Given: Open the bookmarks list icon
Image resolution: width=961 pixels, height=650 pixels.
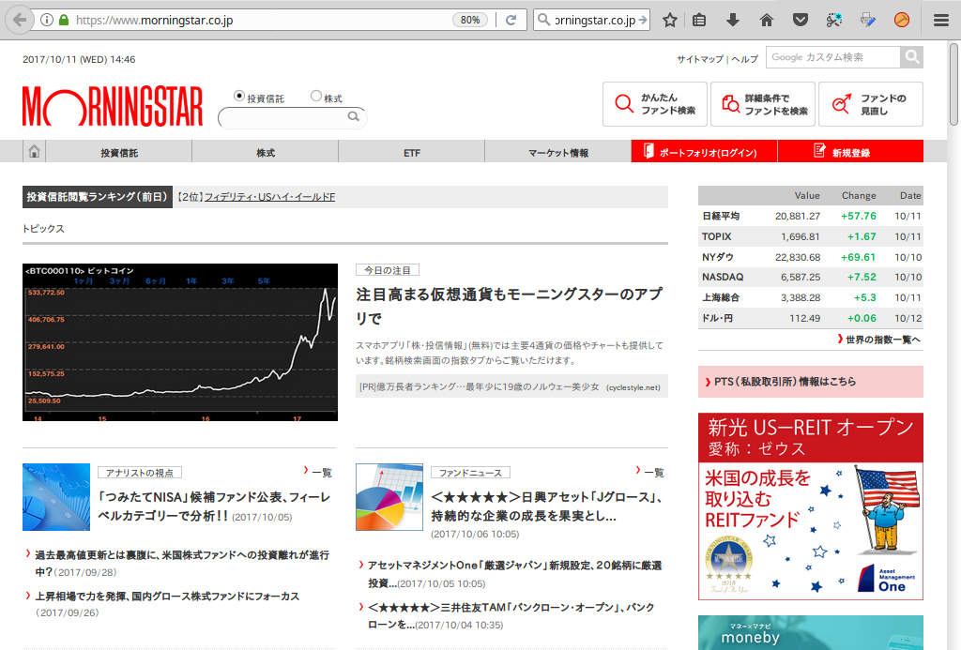Looking at the screenshot, I should coord(699,21).
